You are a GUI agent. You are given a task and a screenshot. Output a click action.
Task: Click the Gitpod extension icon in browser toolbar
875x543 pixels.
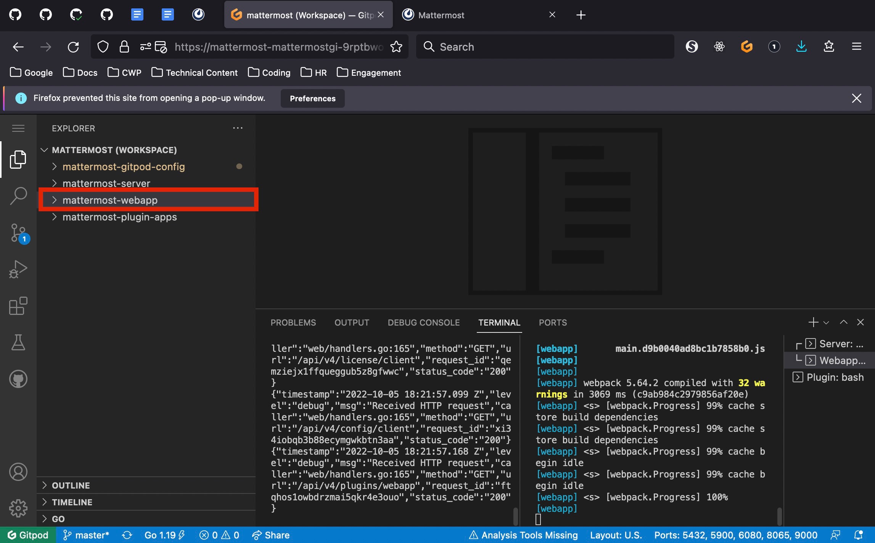coord(746,47)
